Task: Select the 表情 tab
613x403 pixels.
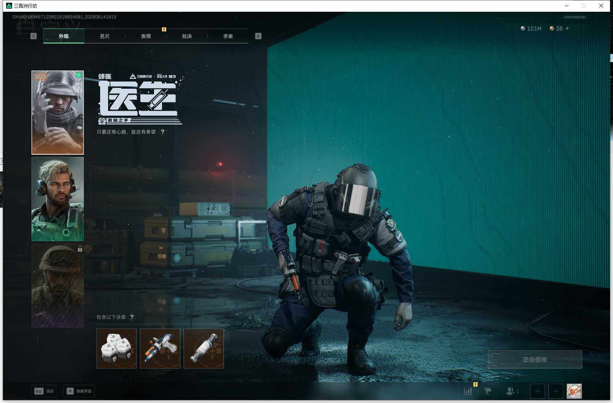Action: [x=146, y=36]
